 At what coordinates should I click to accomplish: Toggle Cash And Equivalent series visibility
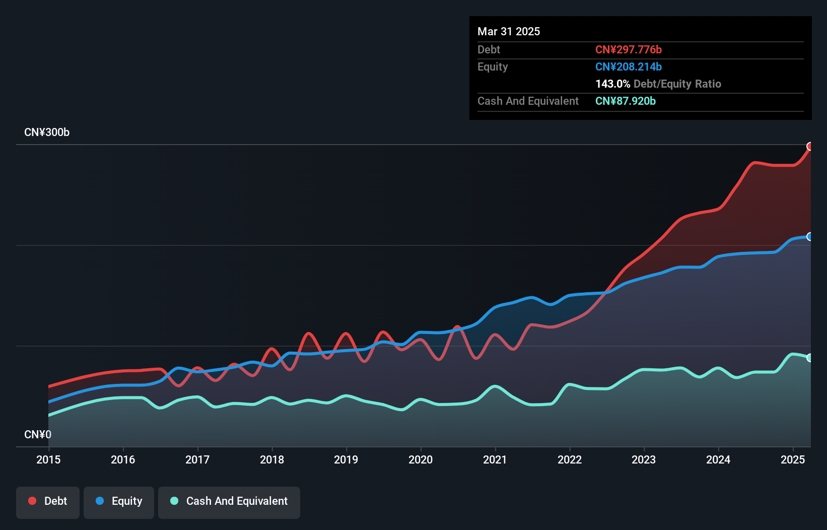pos(229,501)
